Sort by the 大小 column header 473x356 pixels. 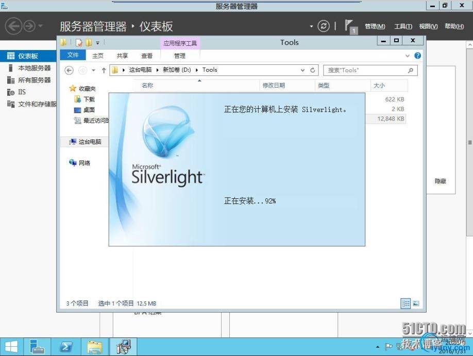(389, 86)
